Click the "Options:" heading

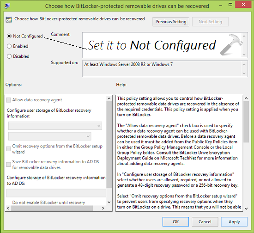tap(13, 85)
